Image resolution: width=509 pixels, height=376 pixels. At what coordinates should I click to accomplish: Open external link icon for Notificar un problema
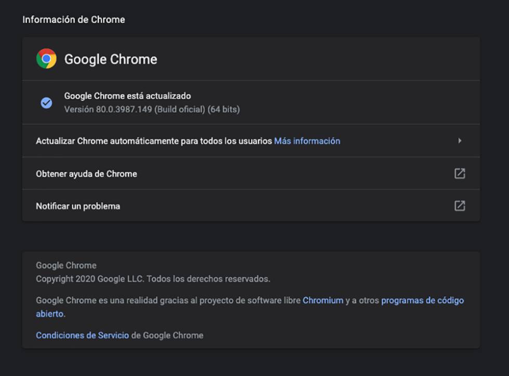pyautogui.click(x=460, y=206)
